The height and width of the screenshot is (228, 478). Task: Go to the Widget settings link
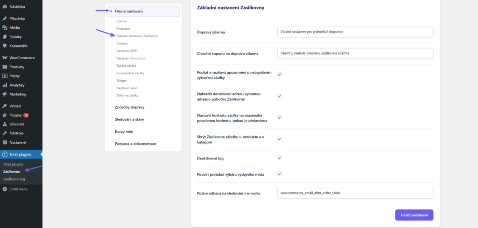[121, 80]
